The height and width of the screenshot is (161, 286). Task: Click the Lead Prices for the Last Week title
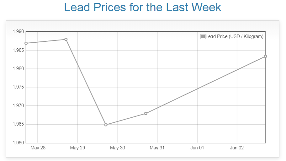click(x=143, y=7)
